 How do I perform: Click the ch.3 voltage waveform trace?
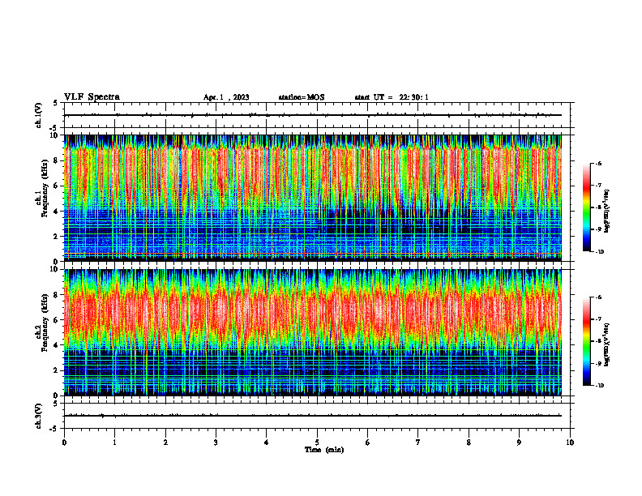click(x=313, y=416)
